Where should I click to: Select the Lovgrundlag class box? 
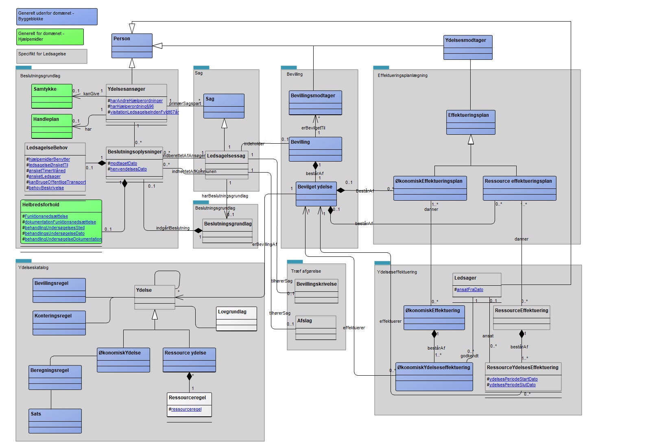pos(236,319)
